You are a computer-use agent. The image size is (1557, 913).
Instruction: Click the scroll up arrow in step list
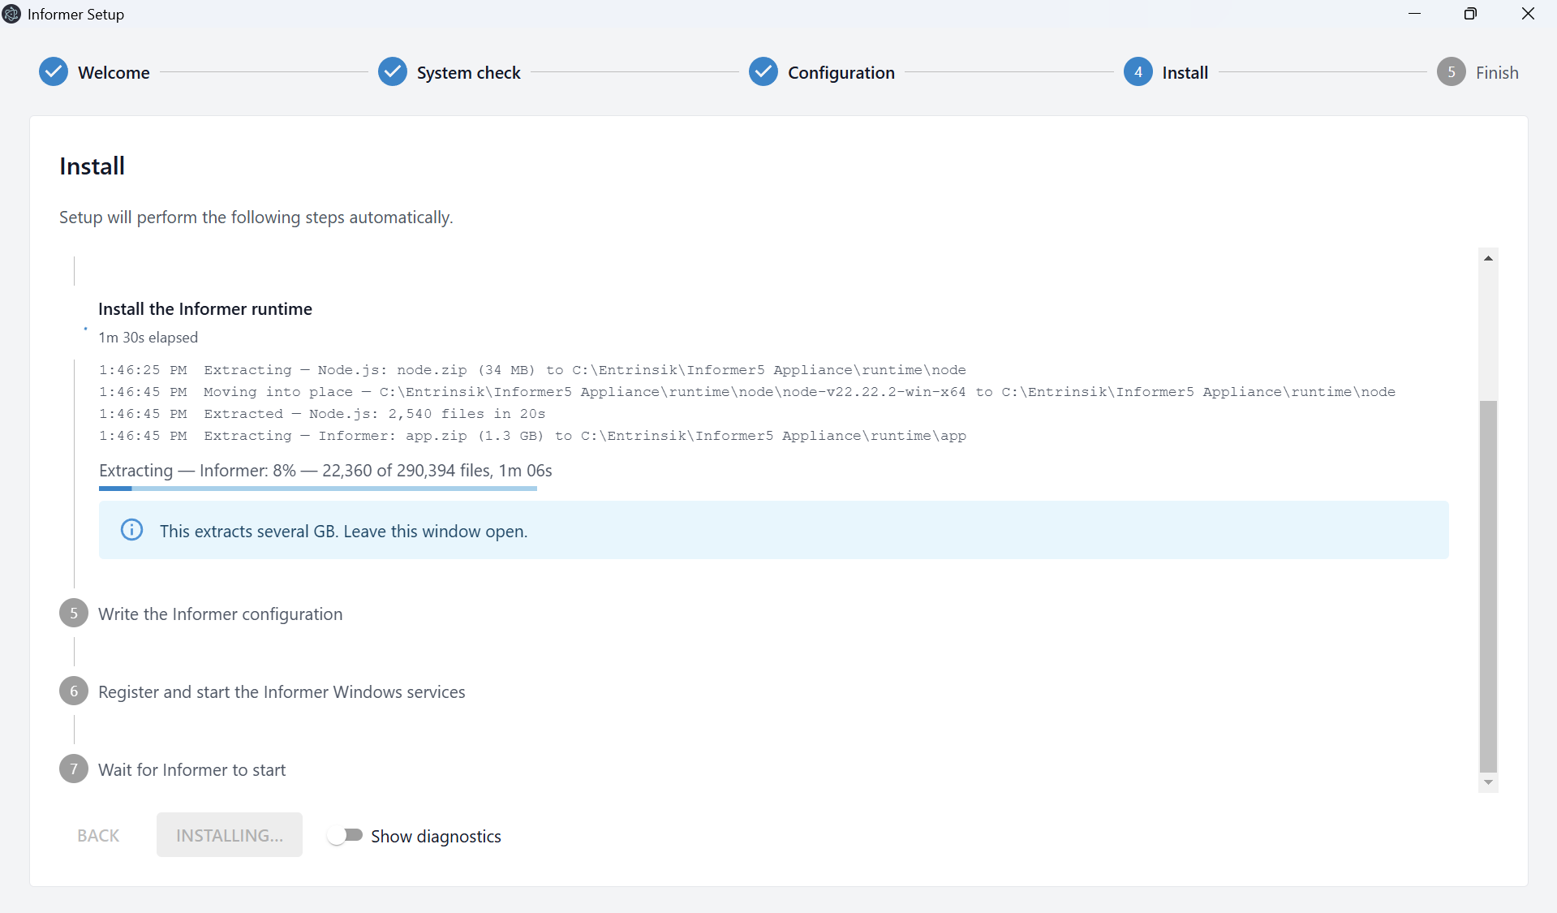coord(1488,258)
